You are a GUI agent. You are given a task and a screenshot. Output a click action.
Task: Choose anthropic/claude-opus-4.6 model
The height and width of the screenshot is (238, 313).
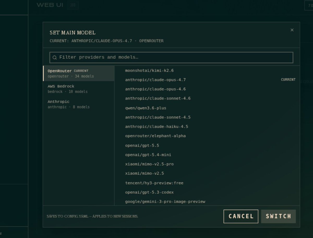(207, 89)
